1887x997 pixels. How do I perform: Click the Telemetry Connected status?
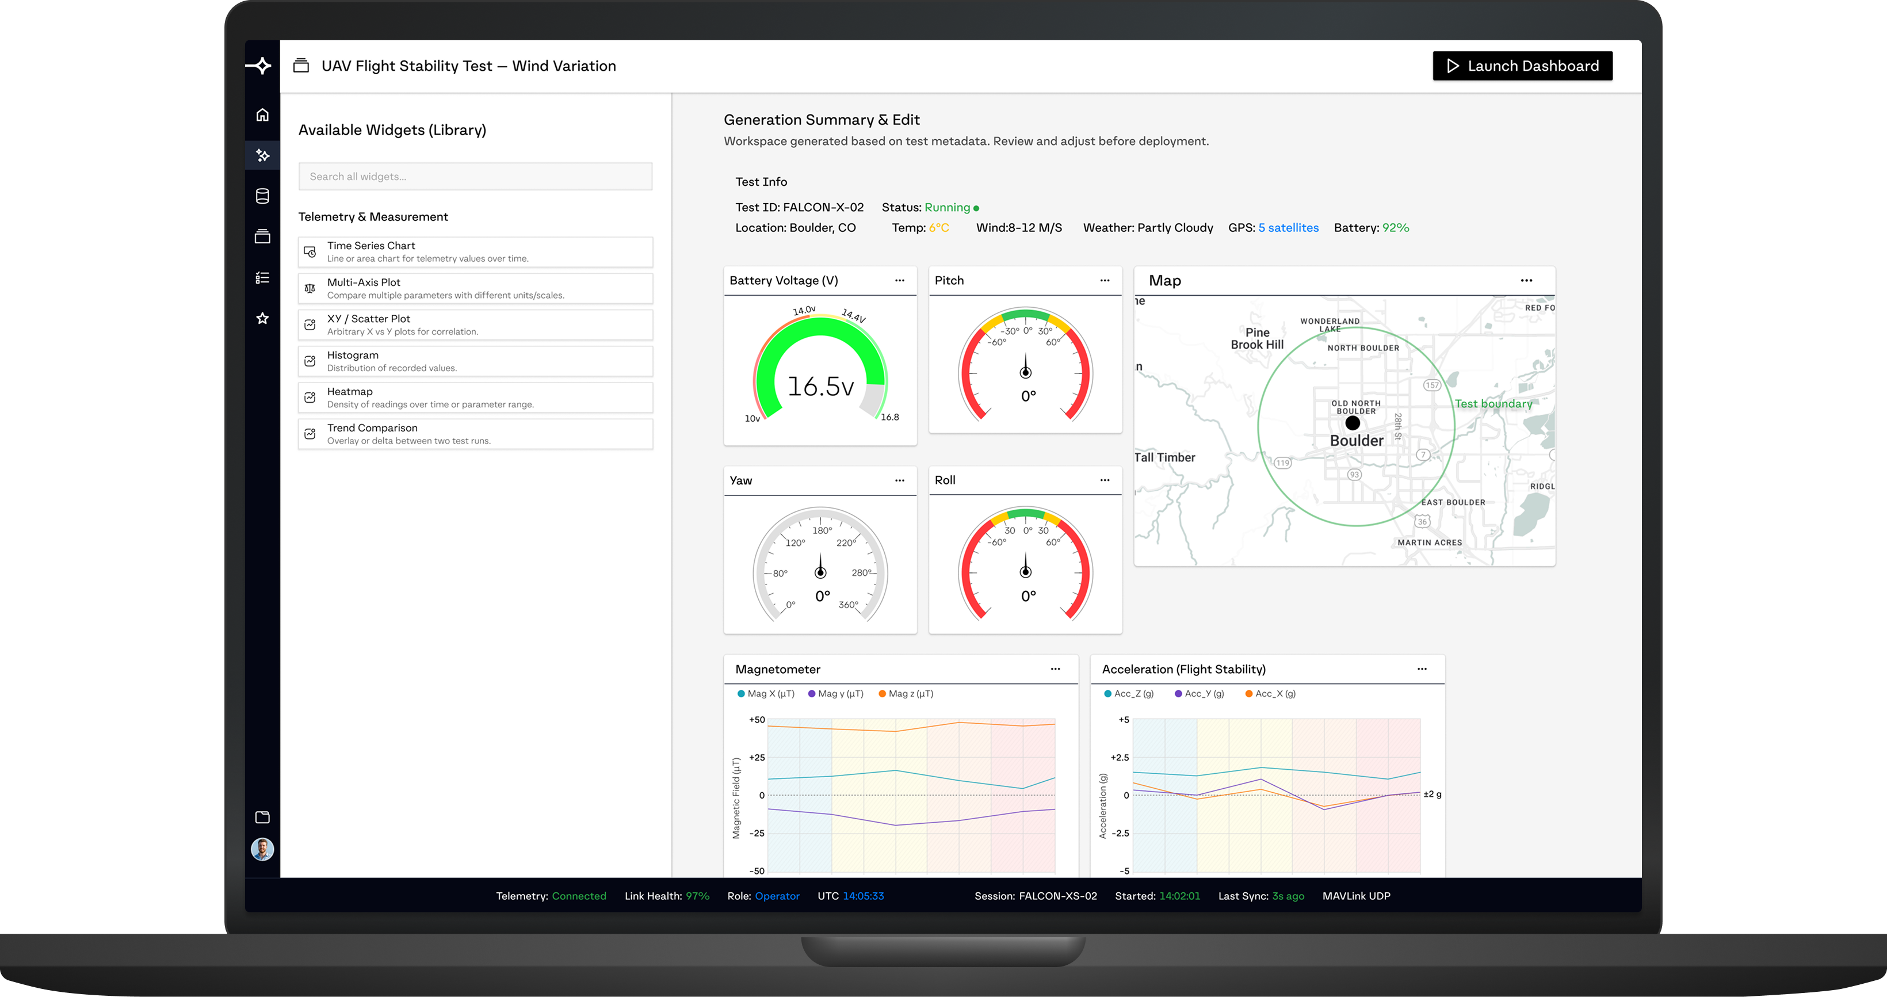tap(551, 896)
